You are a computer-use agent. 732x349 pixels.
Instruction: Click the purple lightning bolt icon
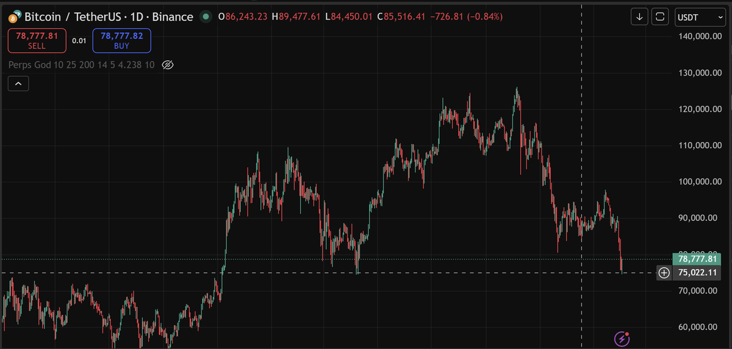tap(622, 339)
